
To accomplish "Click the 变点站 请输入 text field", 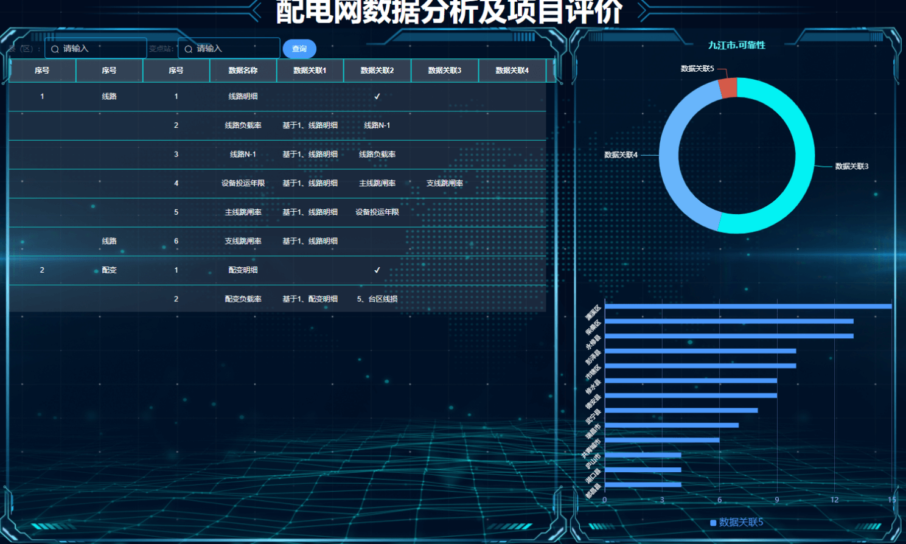I will pos(229,49).
